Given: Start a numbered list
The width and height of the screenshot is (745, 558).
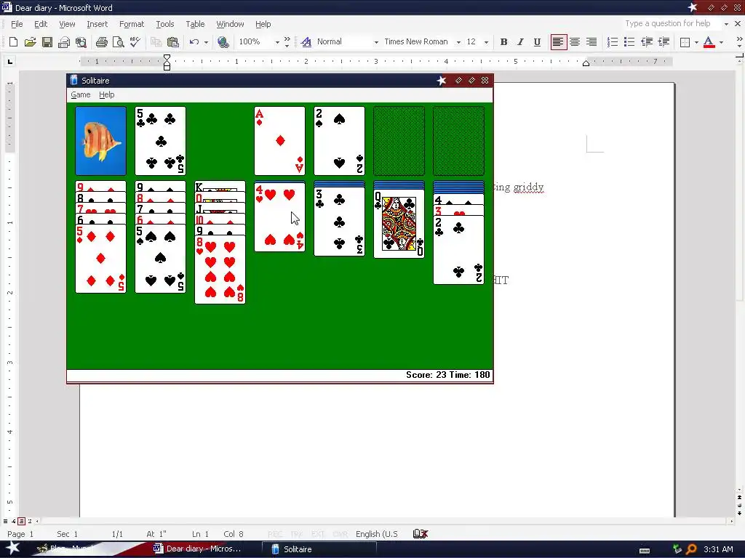Looking at the screenshot, I should click(613, 41).
